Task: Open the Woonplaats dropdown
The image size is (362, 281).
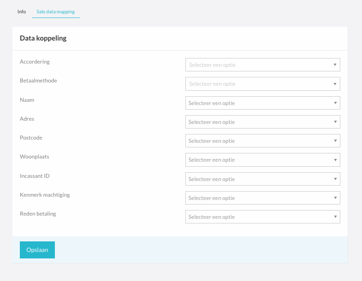Action: pyautogui.click(x=263, y=160)
